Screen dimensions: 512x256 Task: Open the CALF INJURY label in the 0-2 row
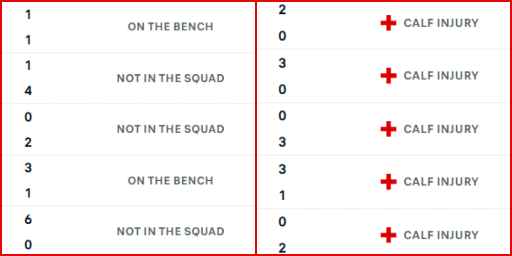(441, 235)
